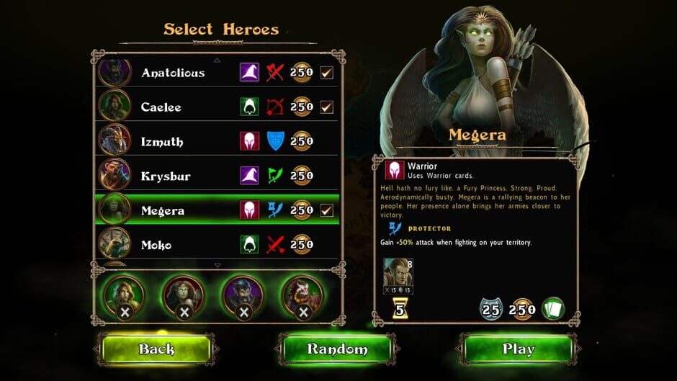This screenshot has width=677, height=381.
Task: Uncheck the Megera hero checkbox
Action: coord(327,210)
